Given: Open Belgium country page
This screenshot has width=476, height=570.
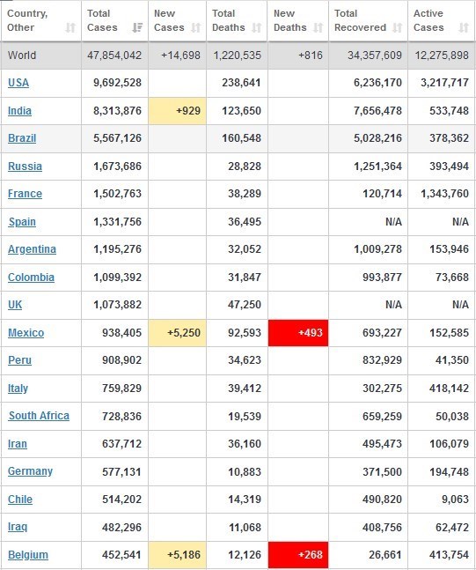Looking at the screenshot, I should (28, 555).
